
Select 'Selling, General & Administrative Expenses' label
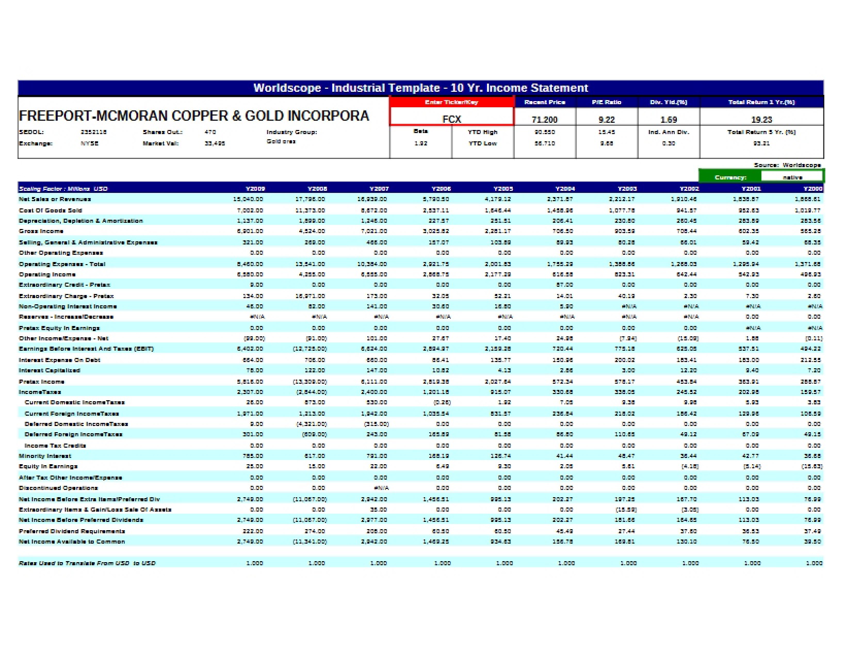tap(88, 242)
